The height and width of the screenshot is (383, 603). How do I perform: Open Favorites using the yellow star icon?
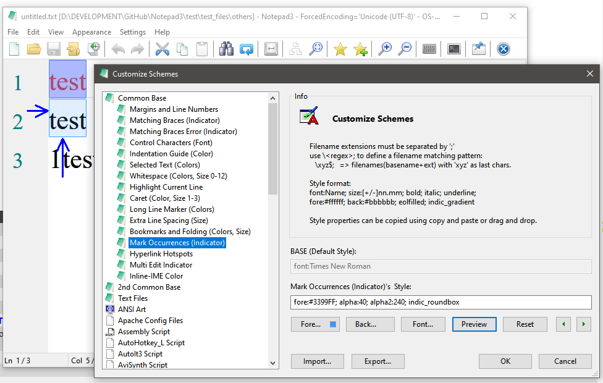point(340,48)
